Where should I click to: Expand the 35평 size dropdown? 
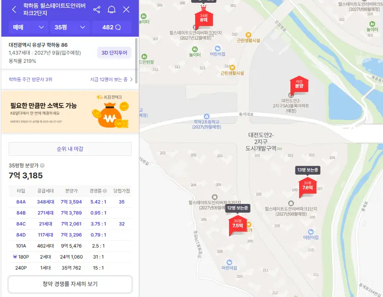tap(70, 27)
